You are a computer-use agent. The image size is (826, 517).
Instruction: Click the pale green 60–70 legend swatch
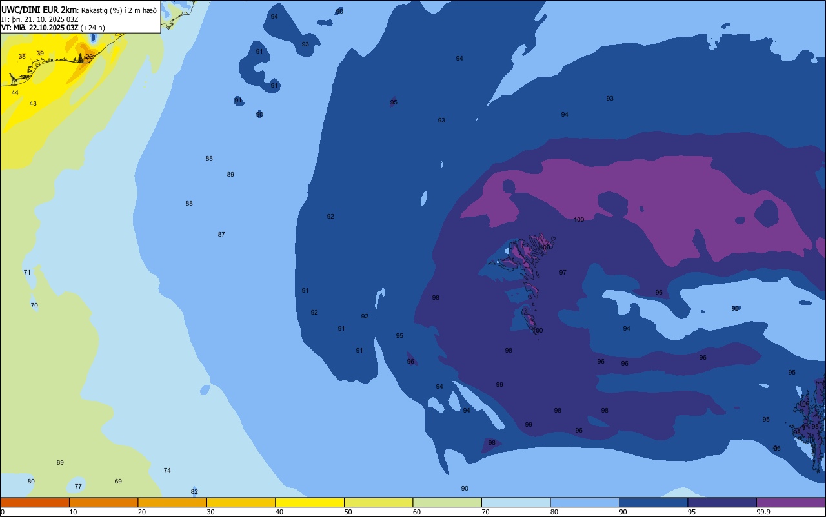click(447, 502)
